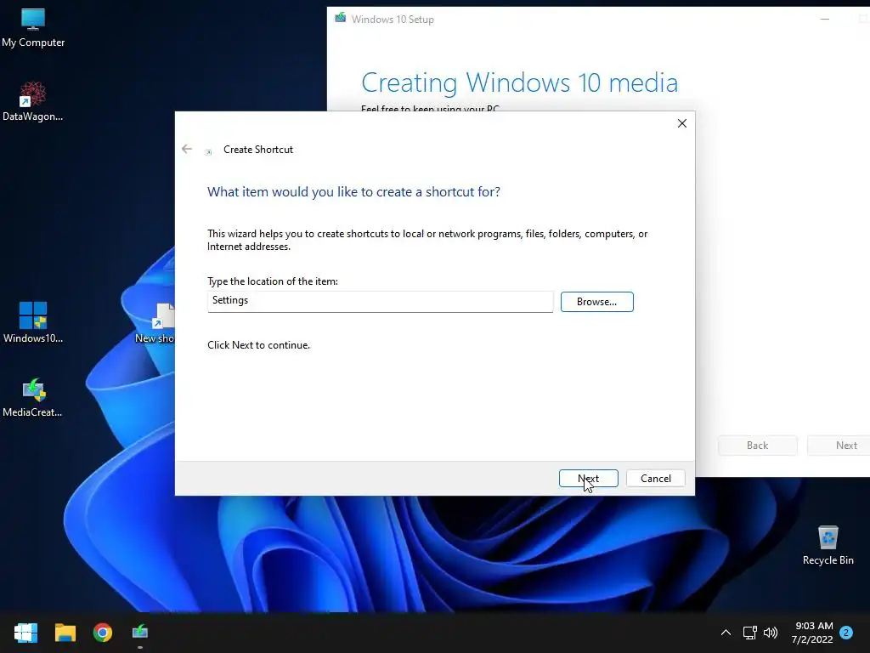This screenshot has height=653, width=870.
Task: Open network status tray icon
Action: coord(749,633)
